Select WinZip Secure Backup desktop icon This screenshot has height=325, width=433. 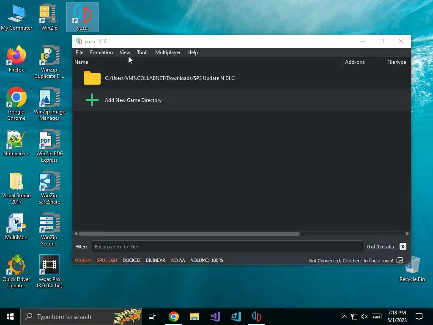(x=49, y=229)
